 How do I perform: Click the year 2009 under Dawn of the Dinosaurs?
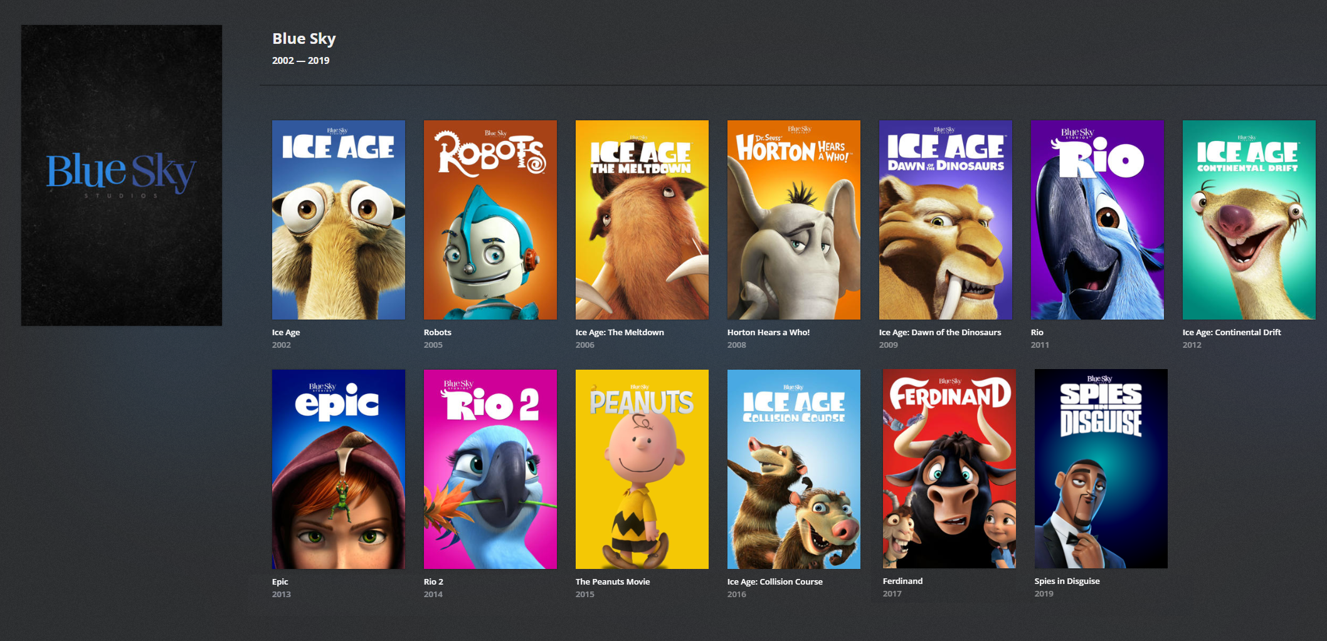point(889,345)
